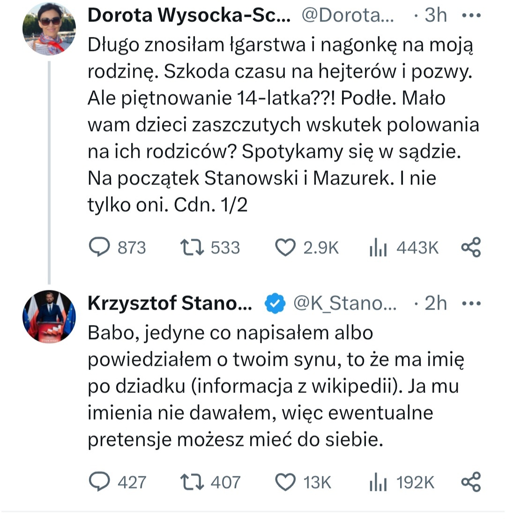506x519 pixels.
Task: Click the Dorota Wysocka-Sc... display name
Action: (189, 16)
